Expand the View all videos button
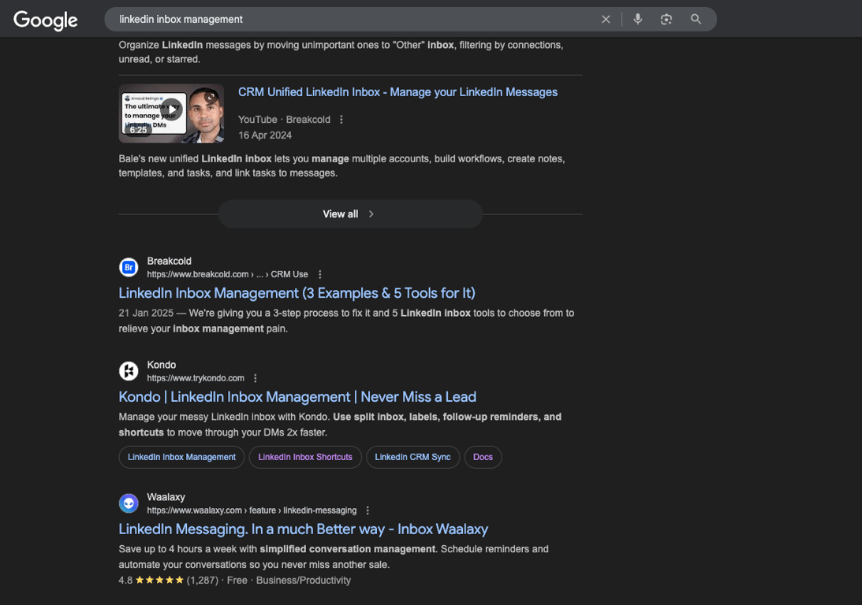The height and width of the screenshot is (605, 862). pos(350,214)
